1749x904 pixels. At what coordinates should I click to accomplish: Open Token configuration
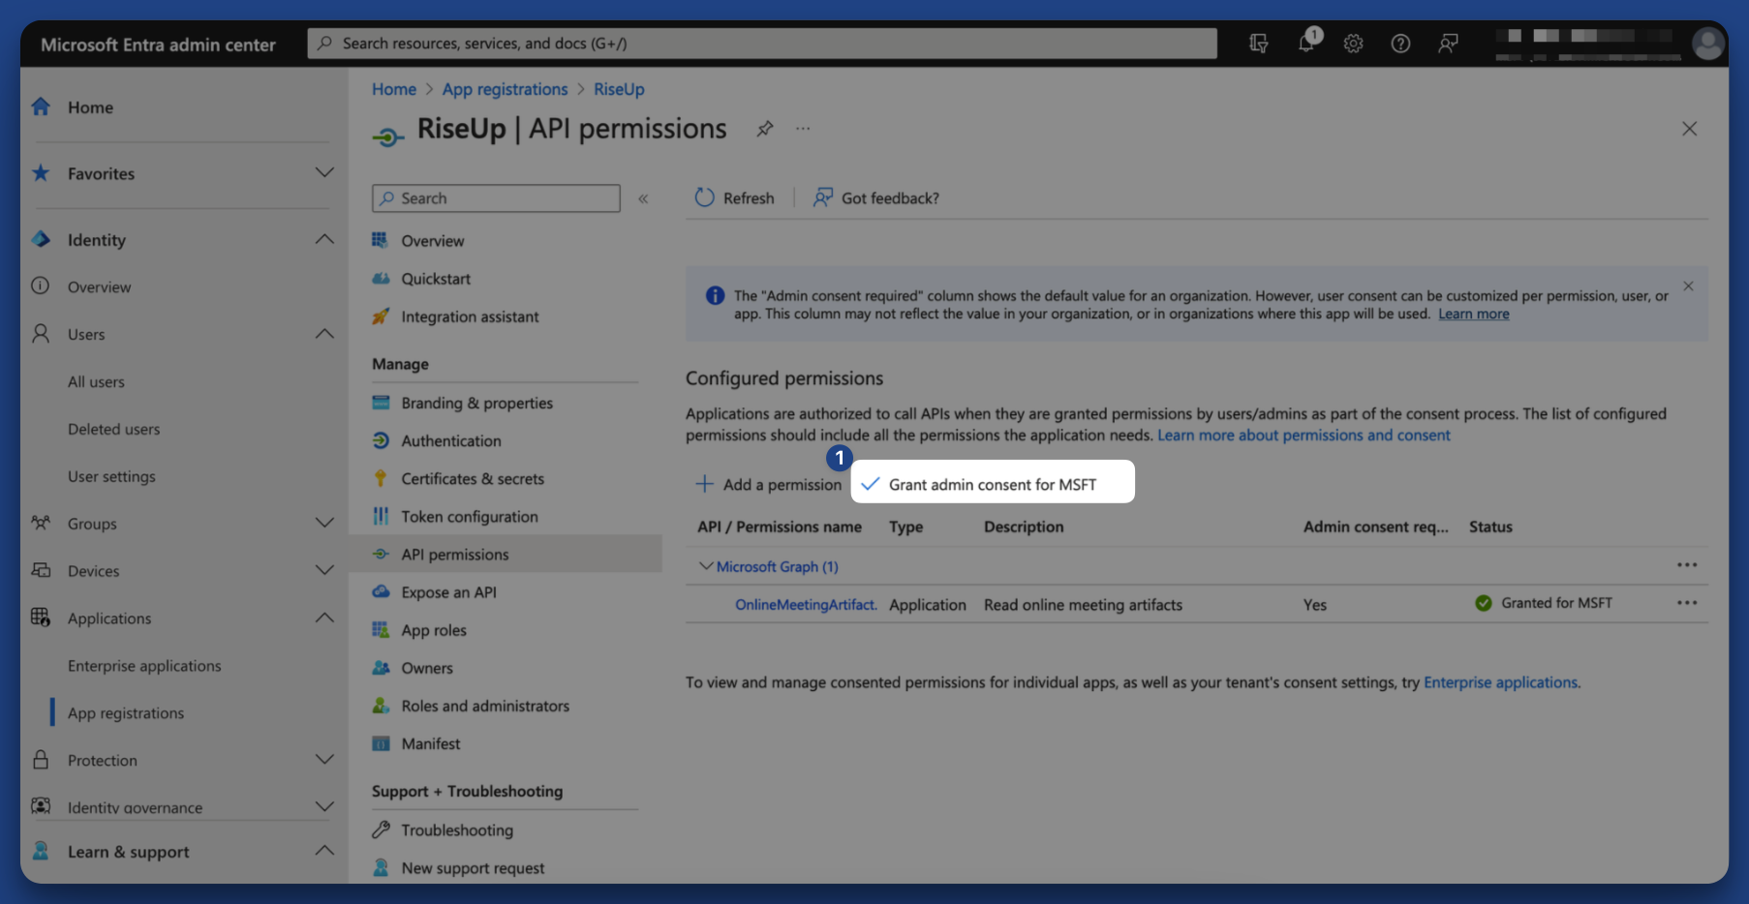(469, 516)
